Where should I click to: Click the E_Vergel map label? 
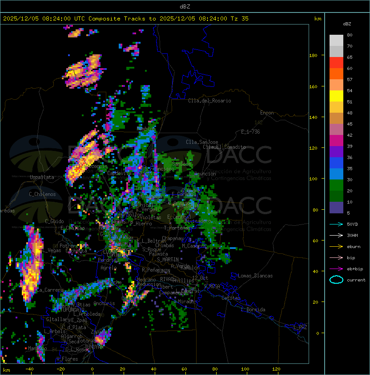[147, 209]
